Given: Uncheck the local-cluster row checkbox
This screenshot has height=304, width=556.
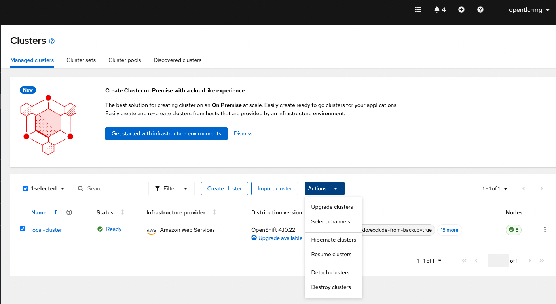Looking at the screenshot, I should click(23, 229).
